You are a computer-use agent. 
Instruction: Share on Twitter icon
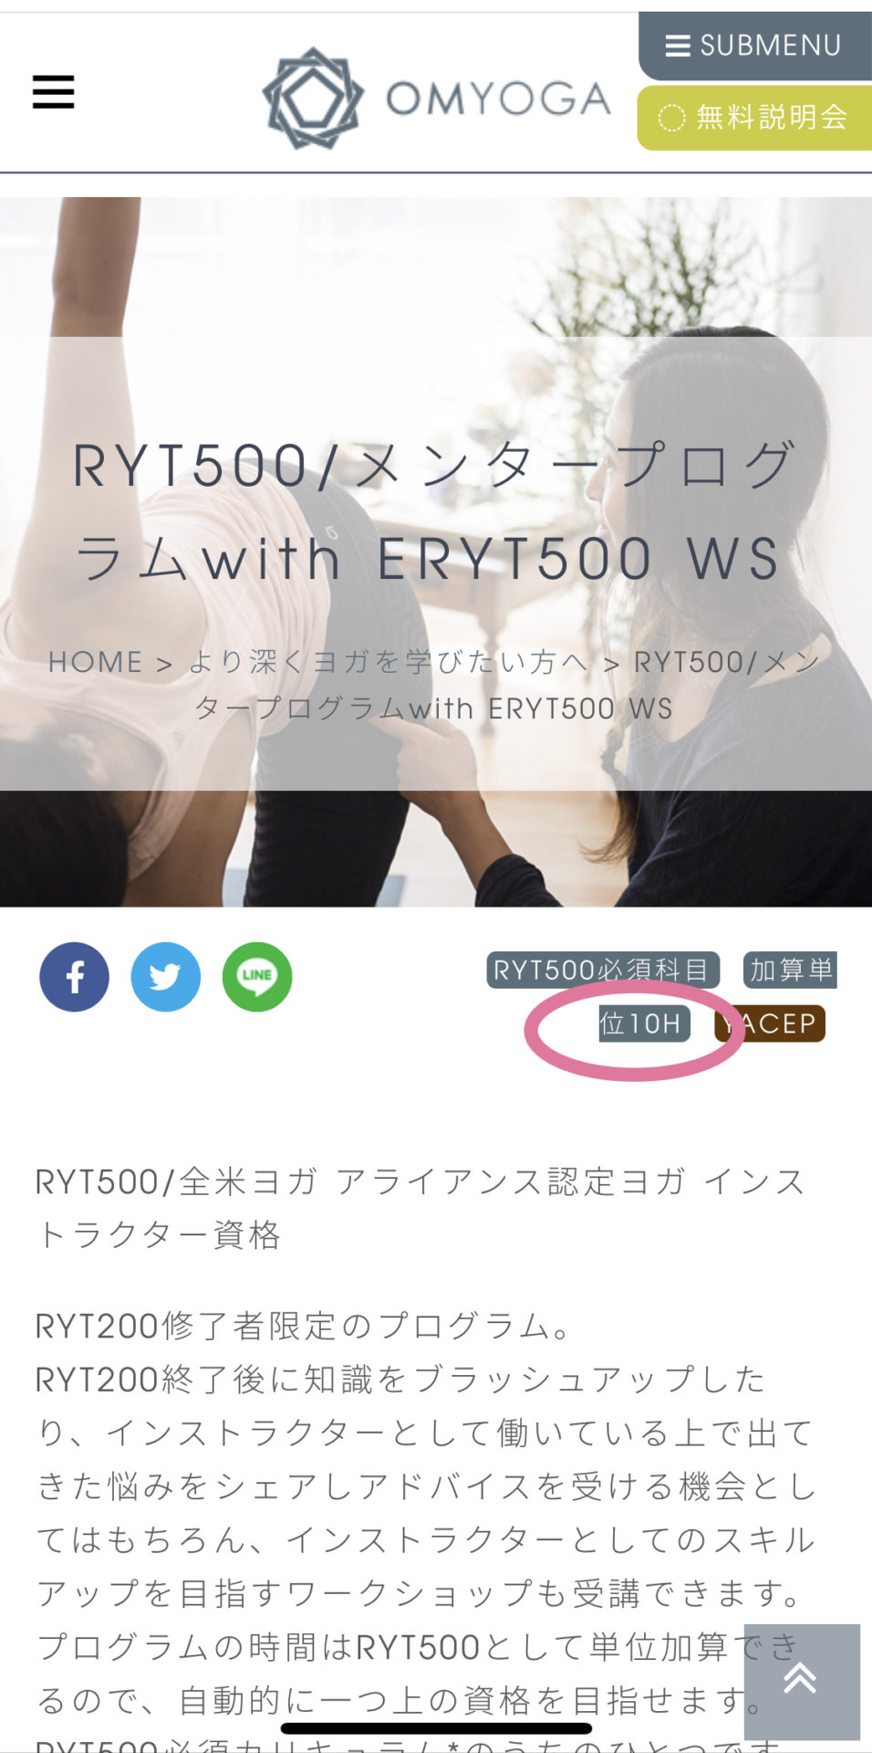click(x=166, y=977)
